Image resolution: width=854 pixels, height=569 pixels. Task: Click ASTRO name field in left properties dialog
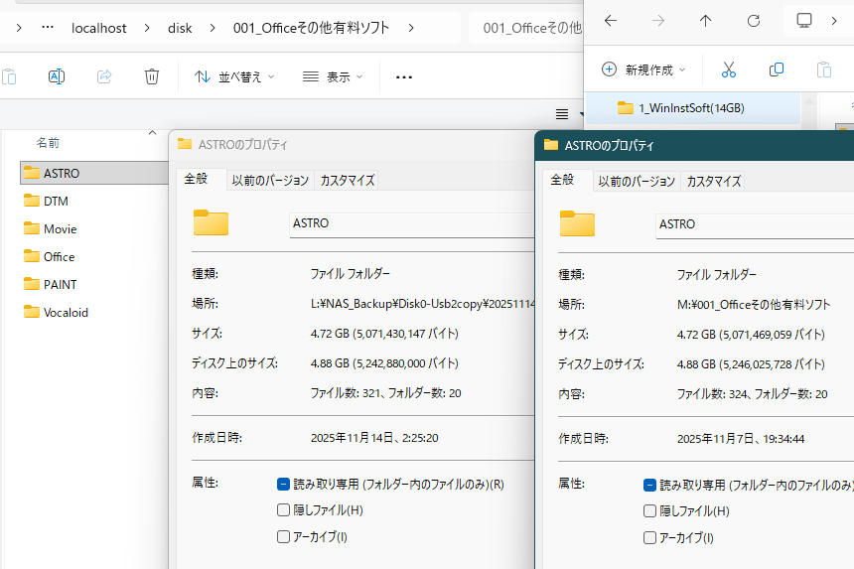click(411, 224)
